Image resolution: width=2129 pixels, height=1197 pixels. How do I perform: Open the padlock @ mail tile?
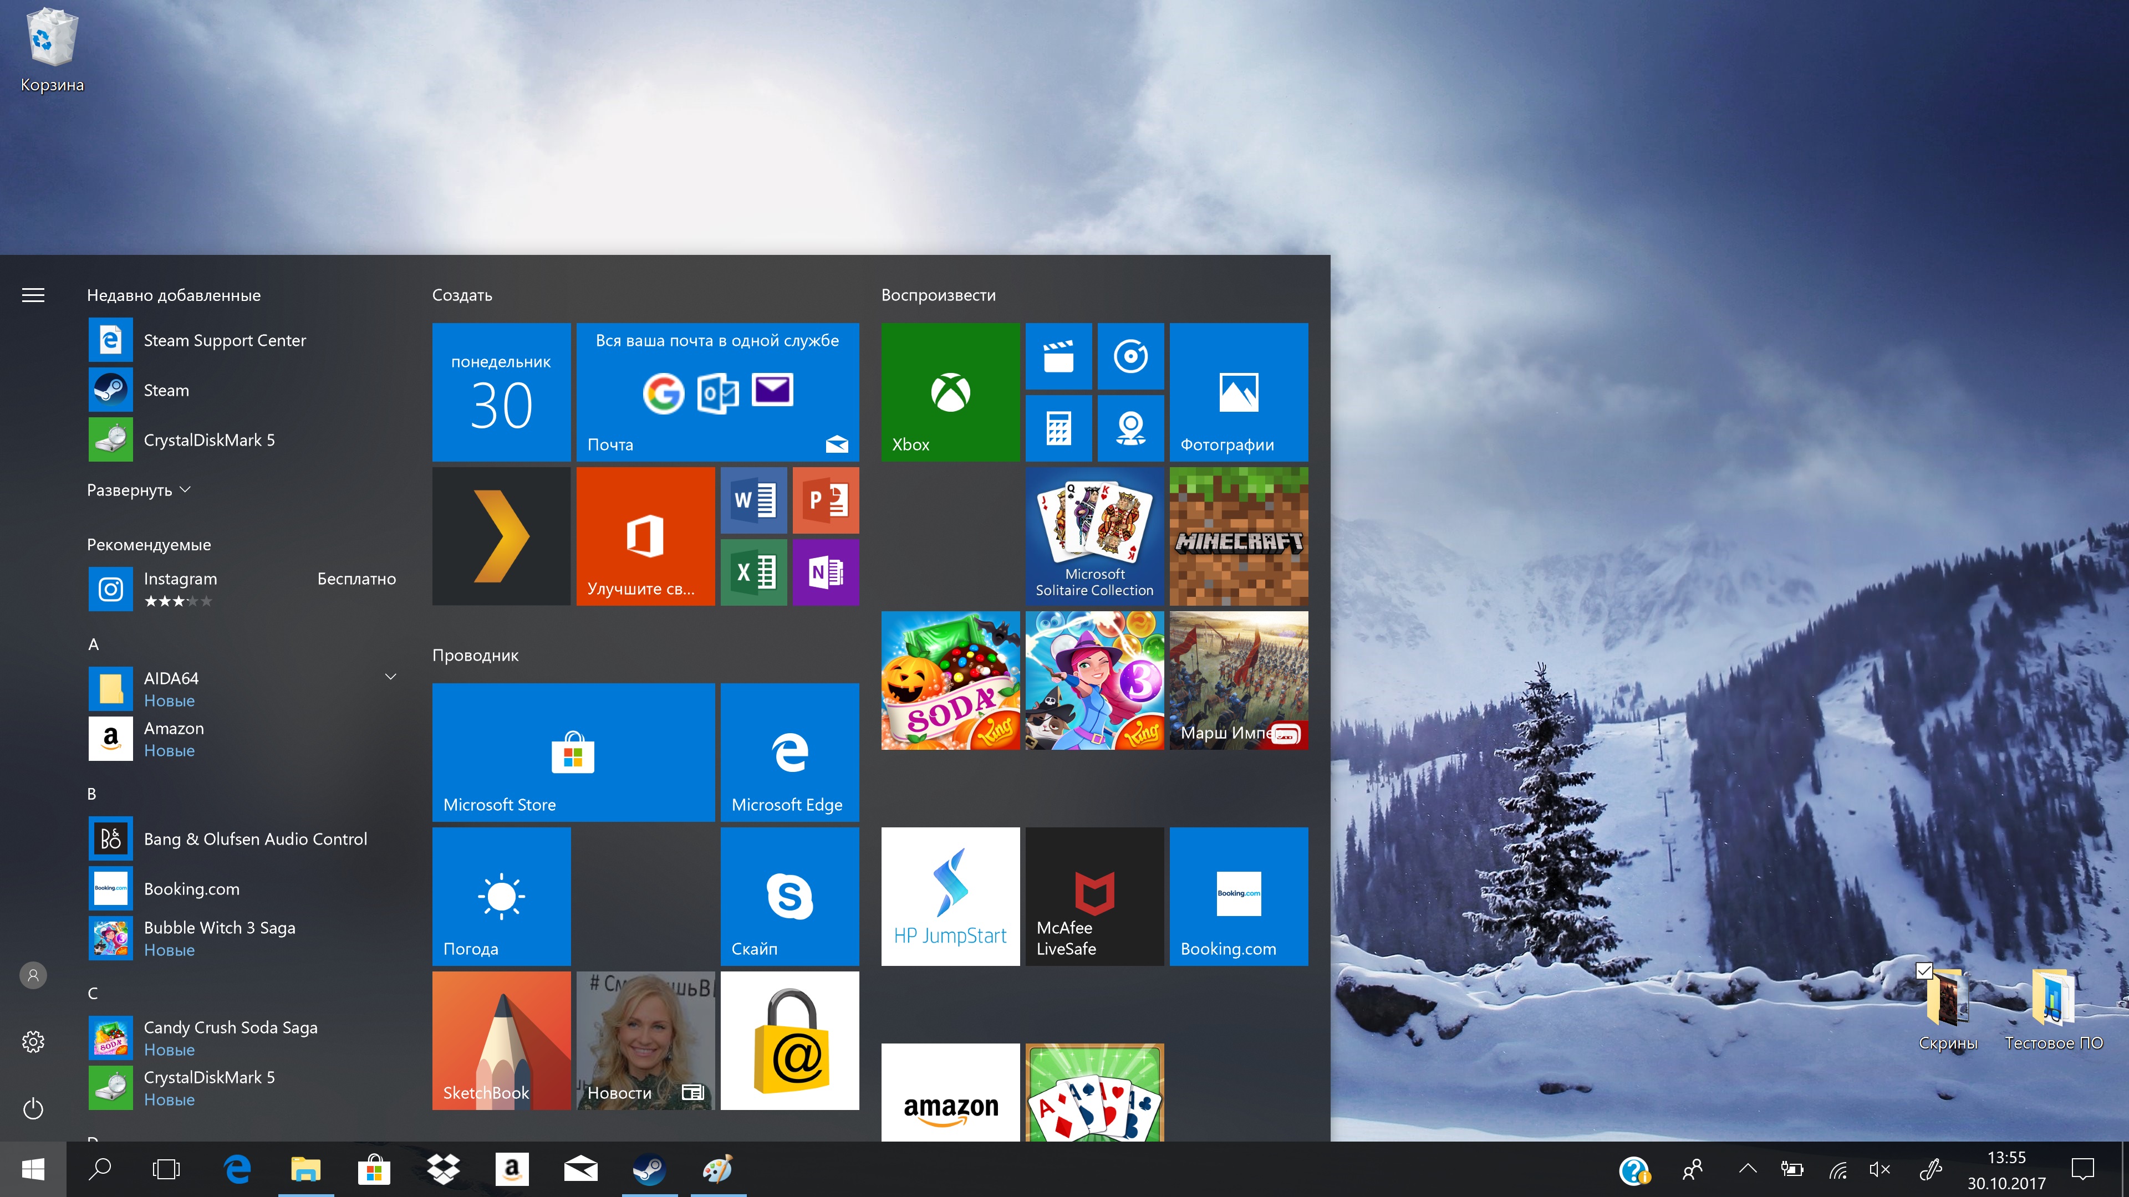tap(790, 1040)
